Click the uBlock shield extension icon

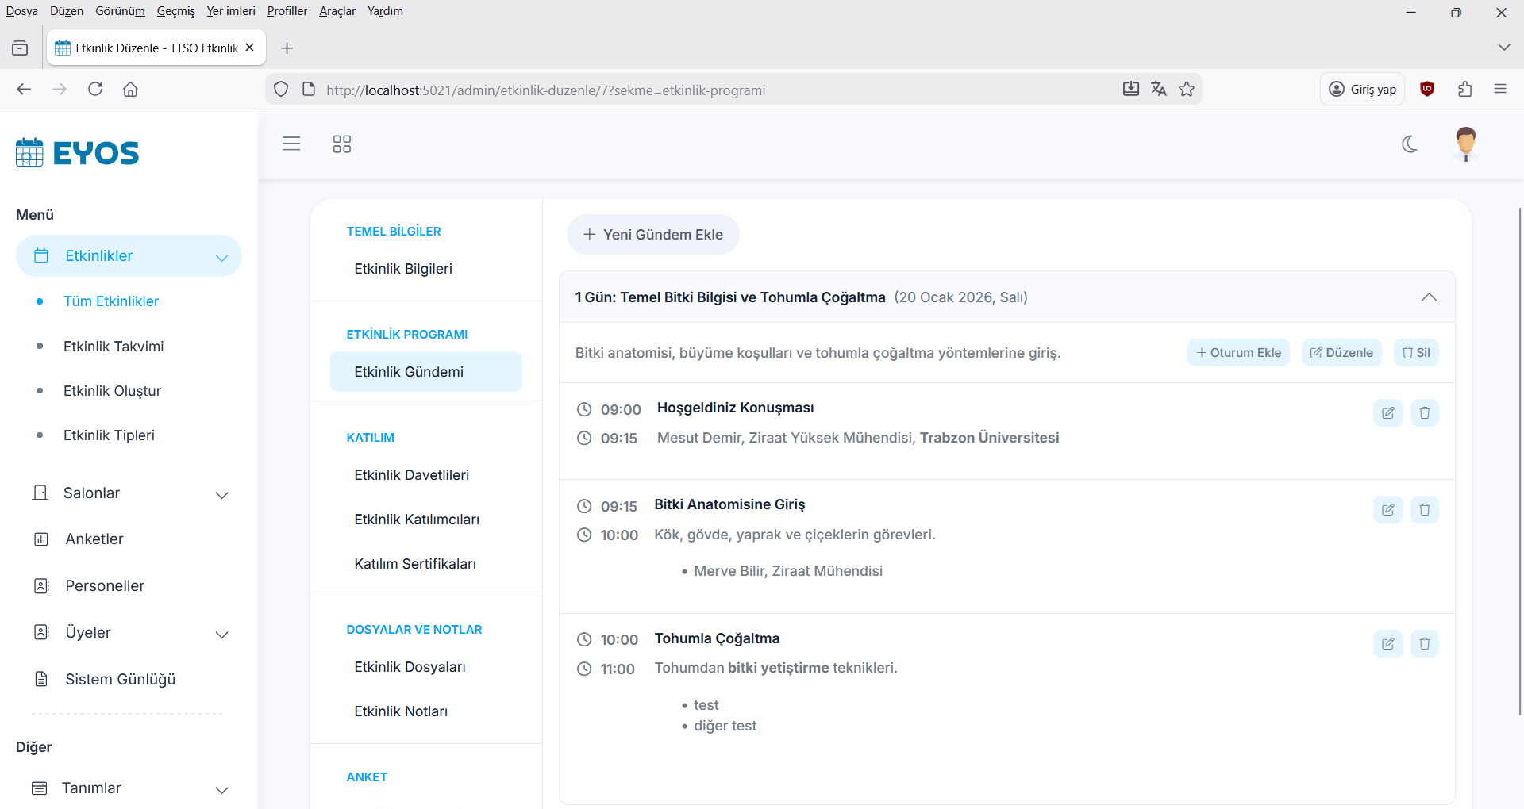1427,90
